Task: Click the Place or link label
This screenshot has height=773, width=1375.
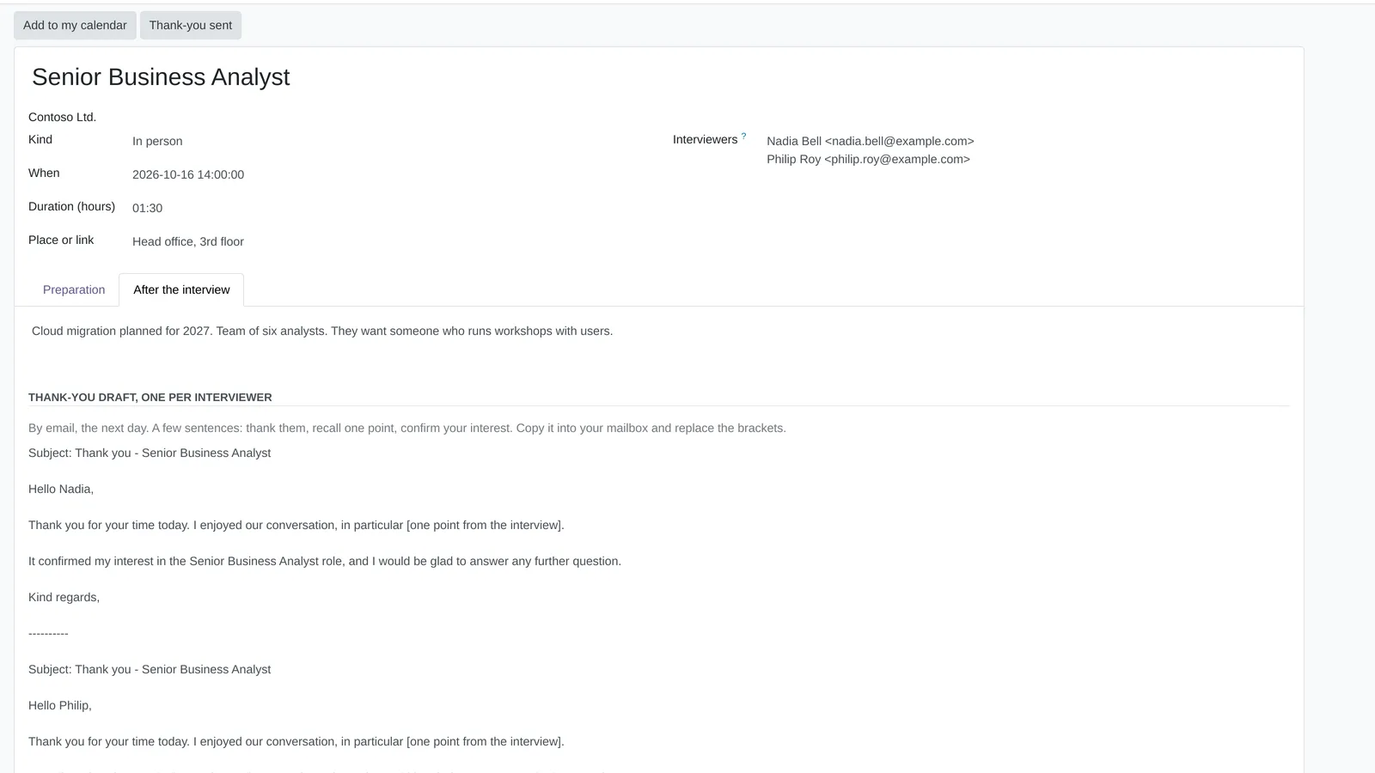Action: point(61,240)
